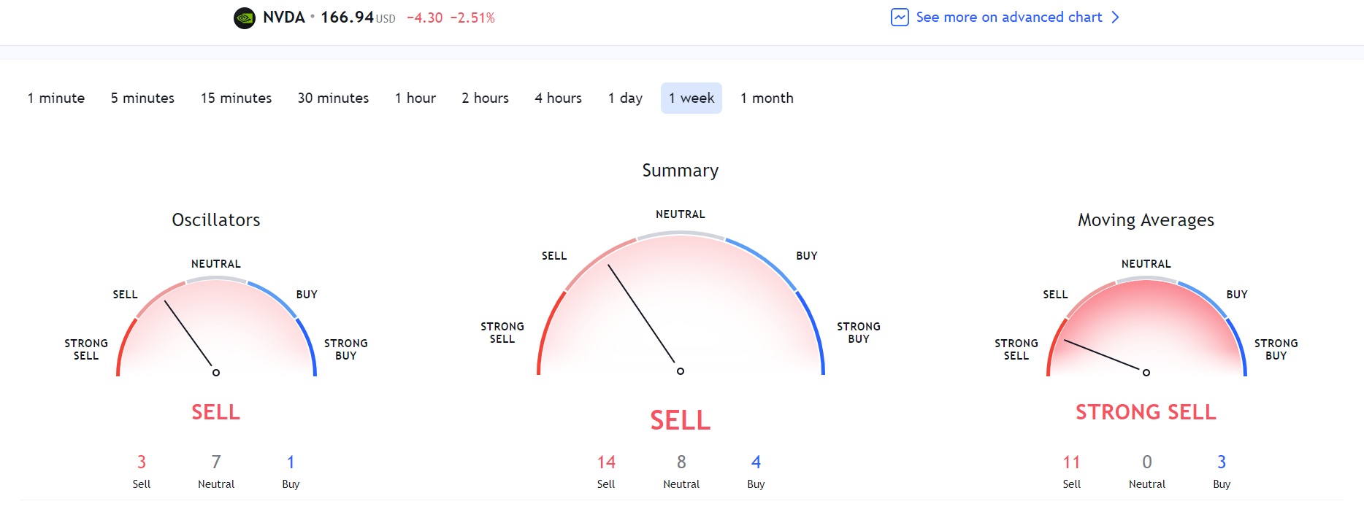Switch to the 5 minutes timeframe
This screenshot has height=512, width=1364.
coord(142,98)
